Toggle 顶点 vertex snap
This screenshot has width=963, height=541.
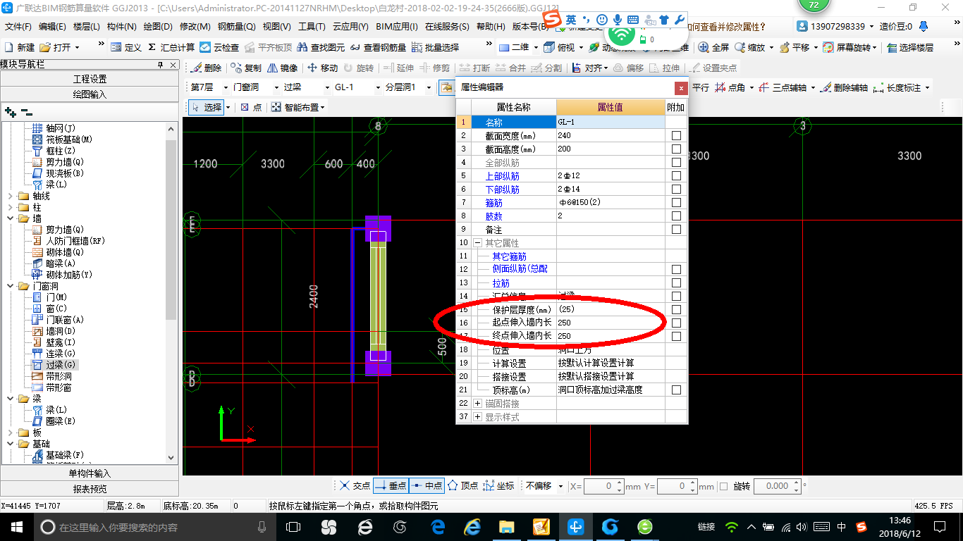point(462,486)
